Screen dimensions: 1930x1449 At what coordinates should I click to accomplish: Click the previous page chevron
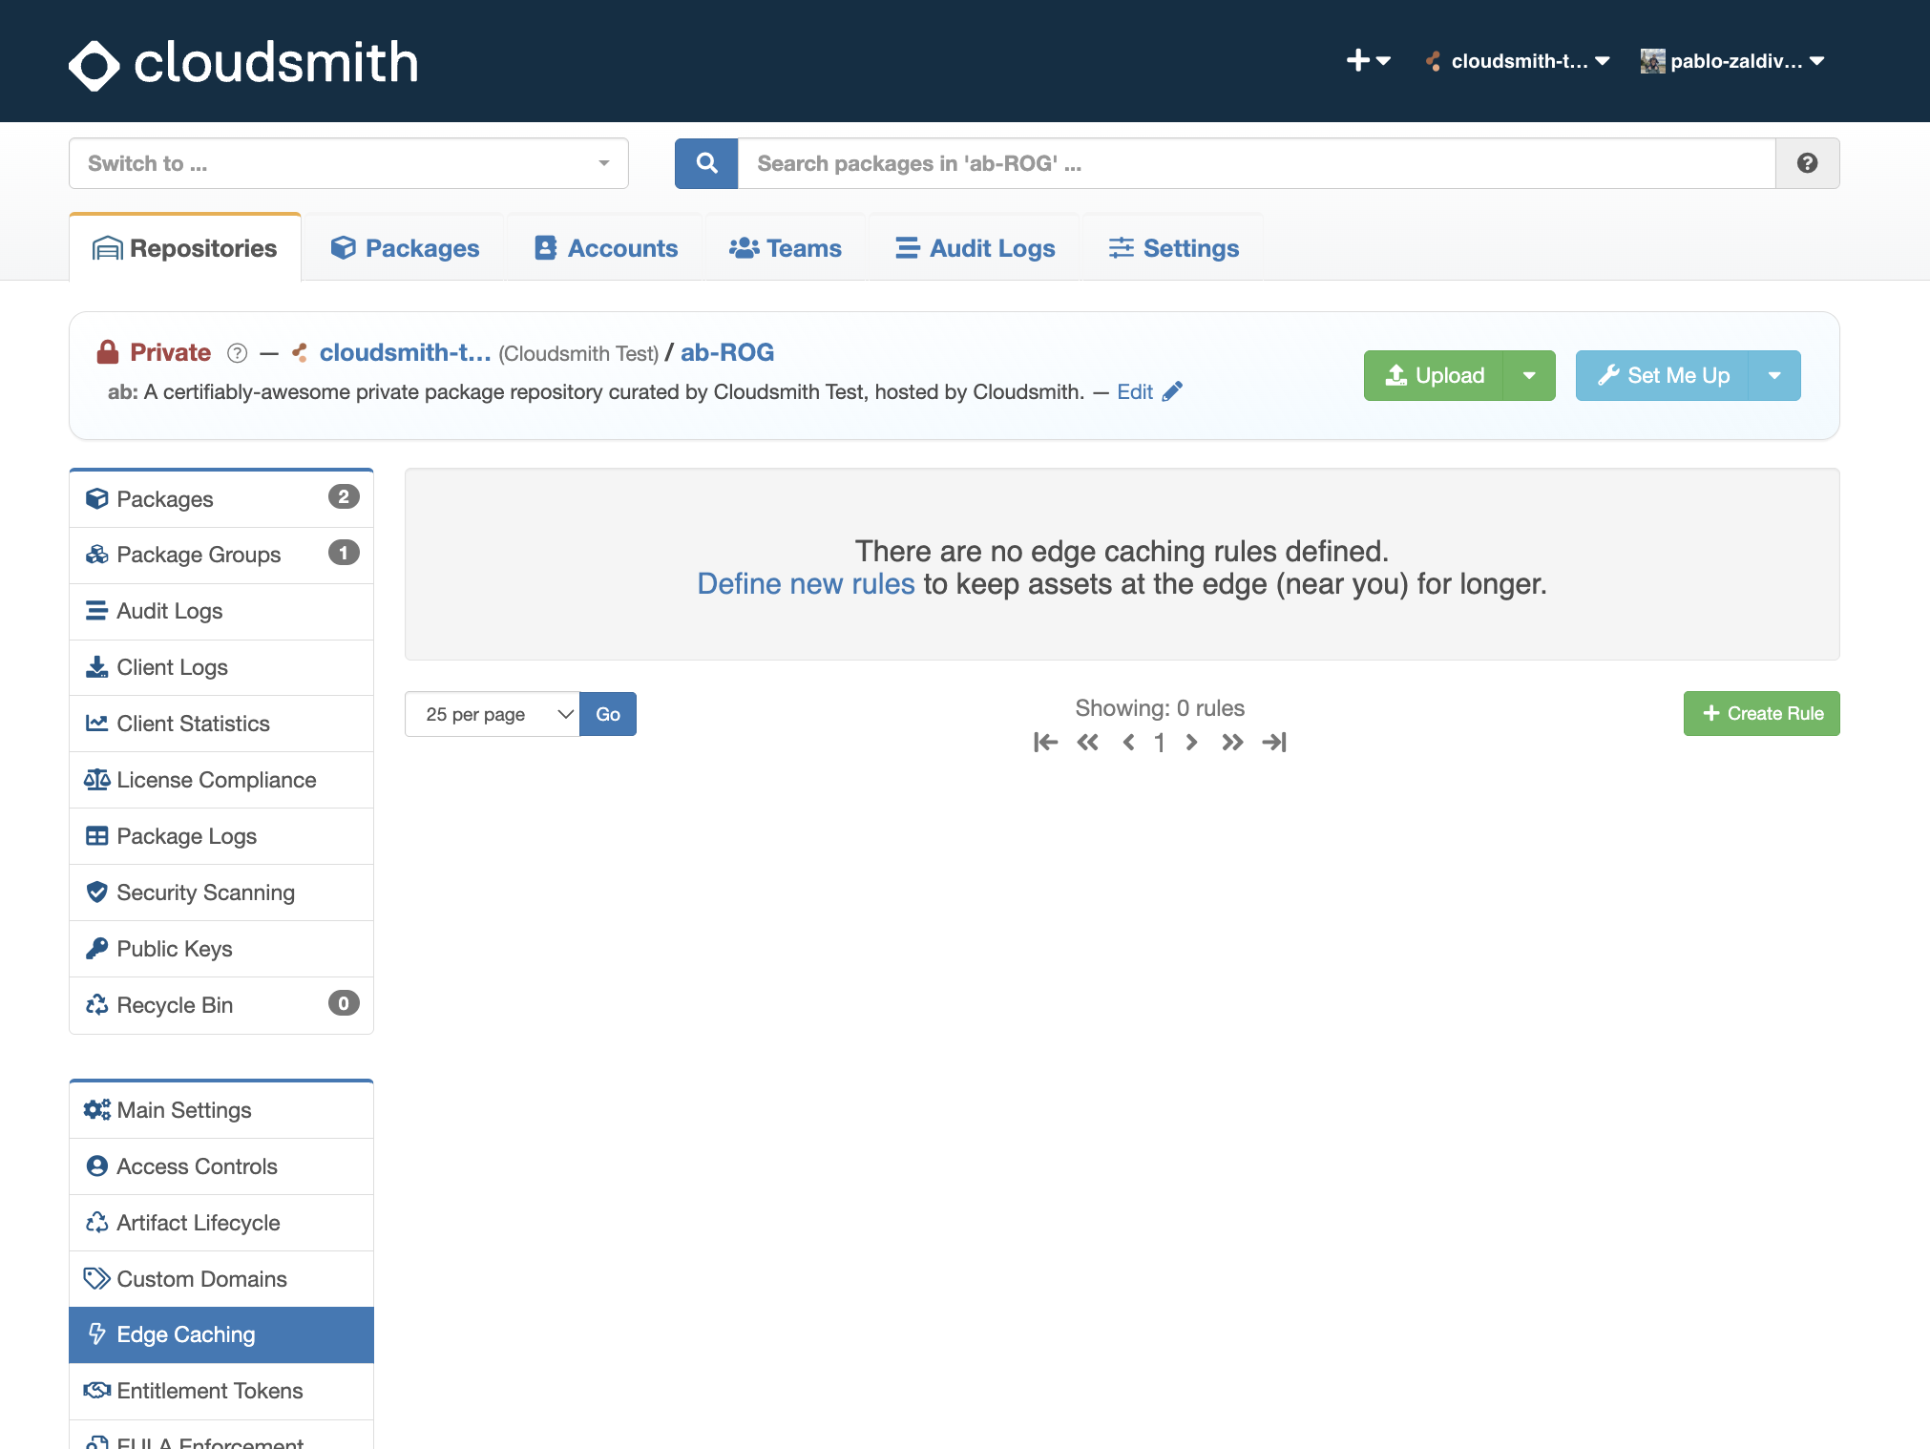click(1128, 743)
